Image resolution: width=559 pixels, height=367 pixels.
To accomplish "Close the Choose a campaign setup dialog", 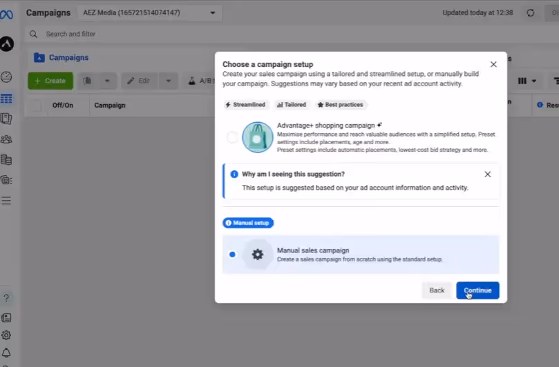I will click(x=493, y=64).
